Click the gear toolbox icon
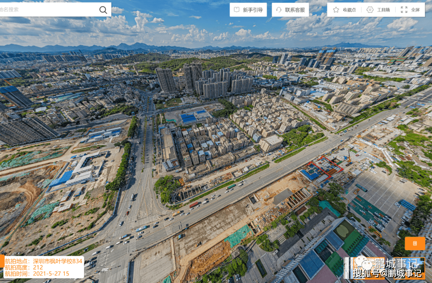Screen dimensions: 432x283 point(370,10)
